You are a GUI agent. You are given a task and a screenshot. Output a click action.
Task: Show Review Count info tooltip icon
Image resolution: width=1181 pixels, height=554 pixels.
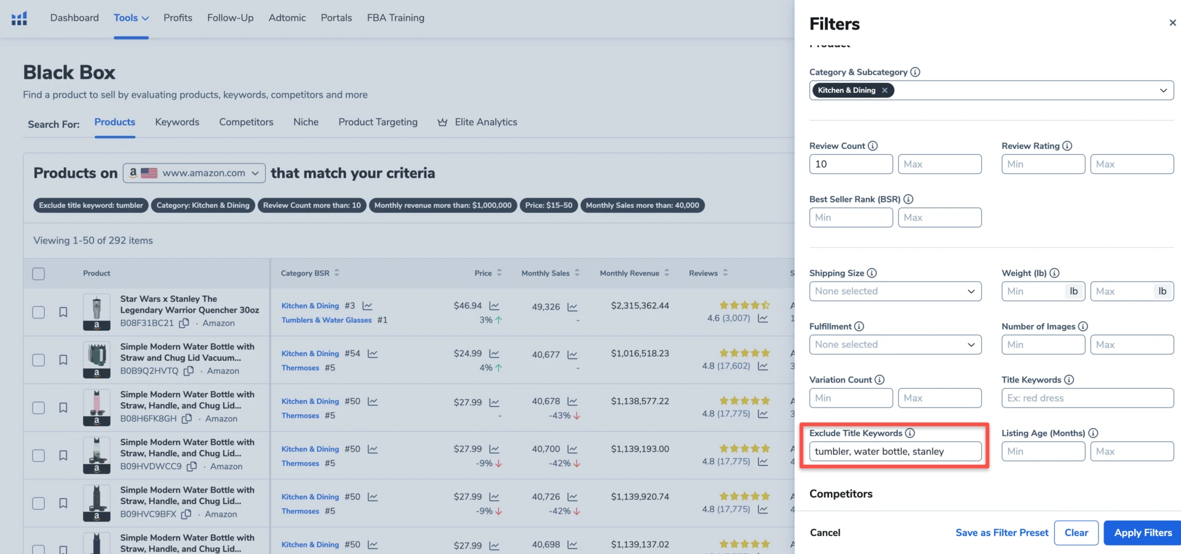(x=872, y=146)
